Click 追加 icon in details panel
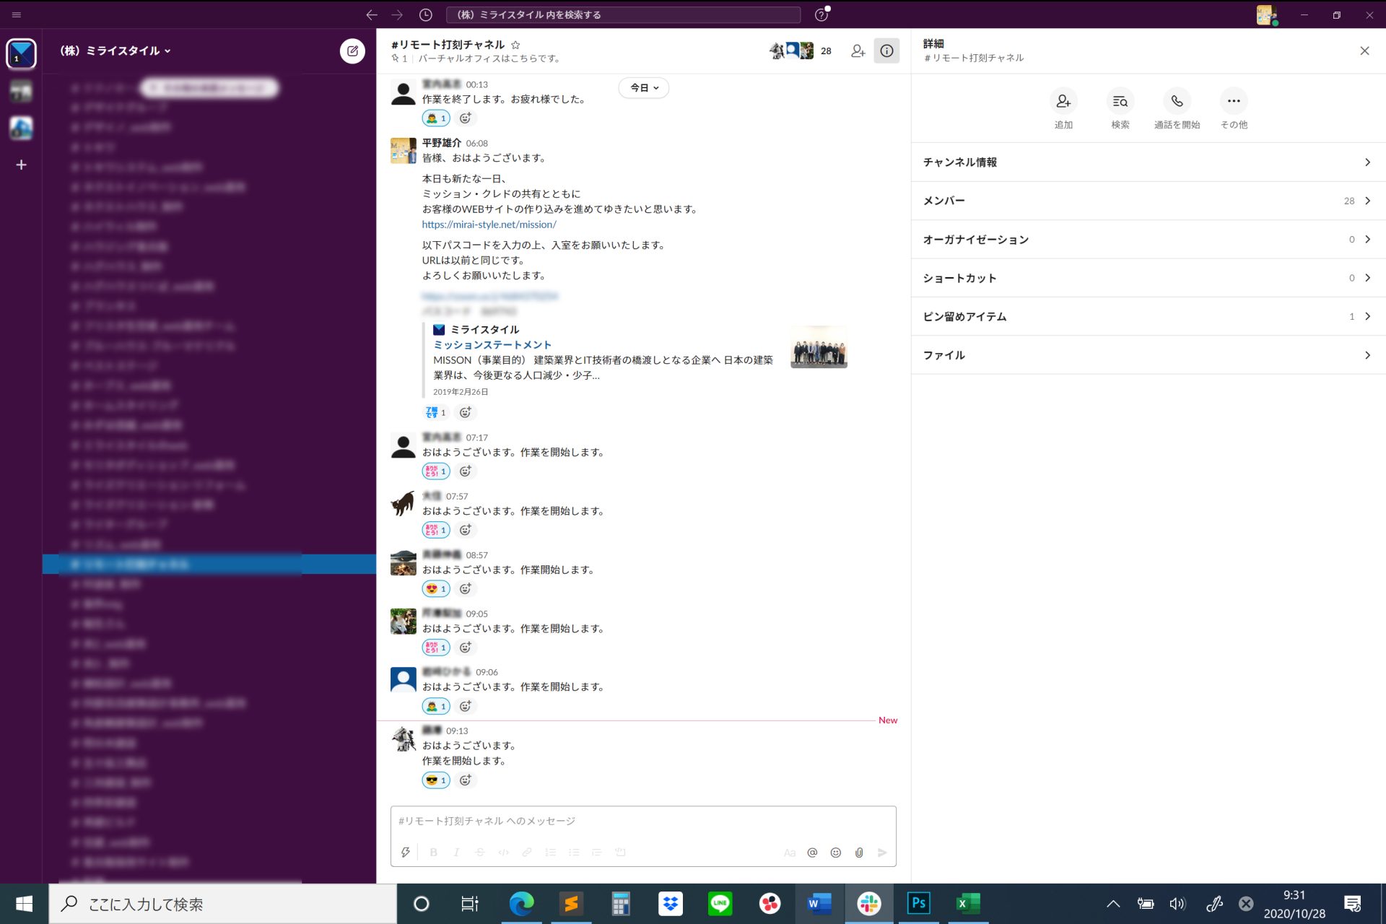Screen dimensions: 1386x924 [1063, 101]
